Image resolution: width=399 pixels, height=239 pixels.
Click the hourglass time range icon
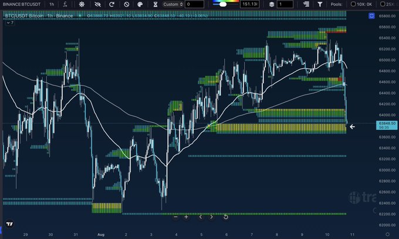155,4
